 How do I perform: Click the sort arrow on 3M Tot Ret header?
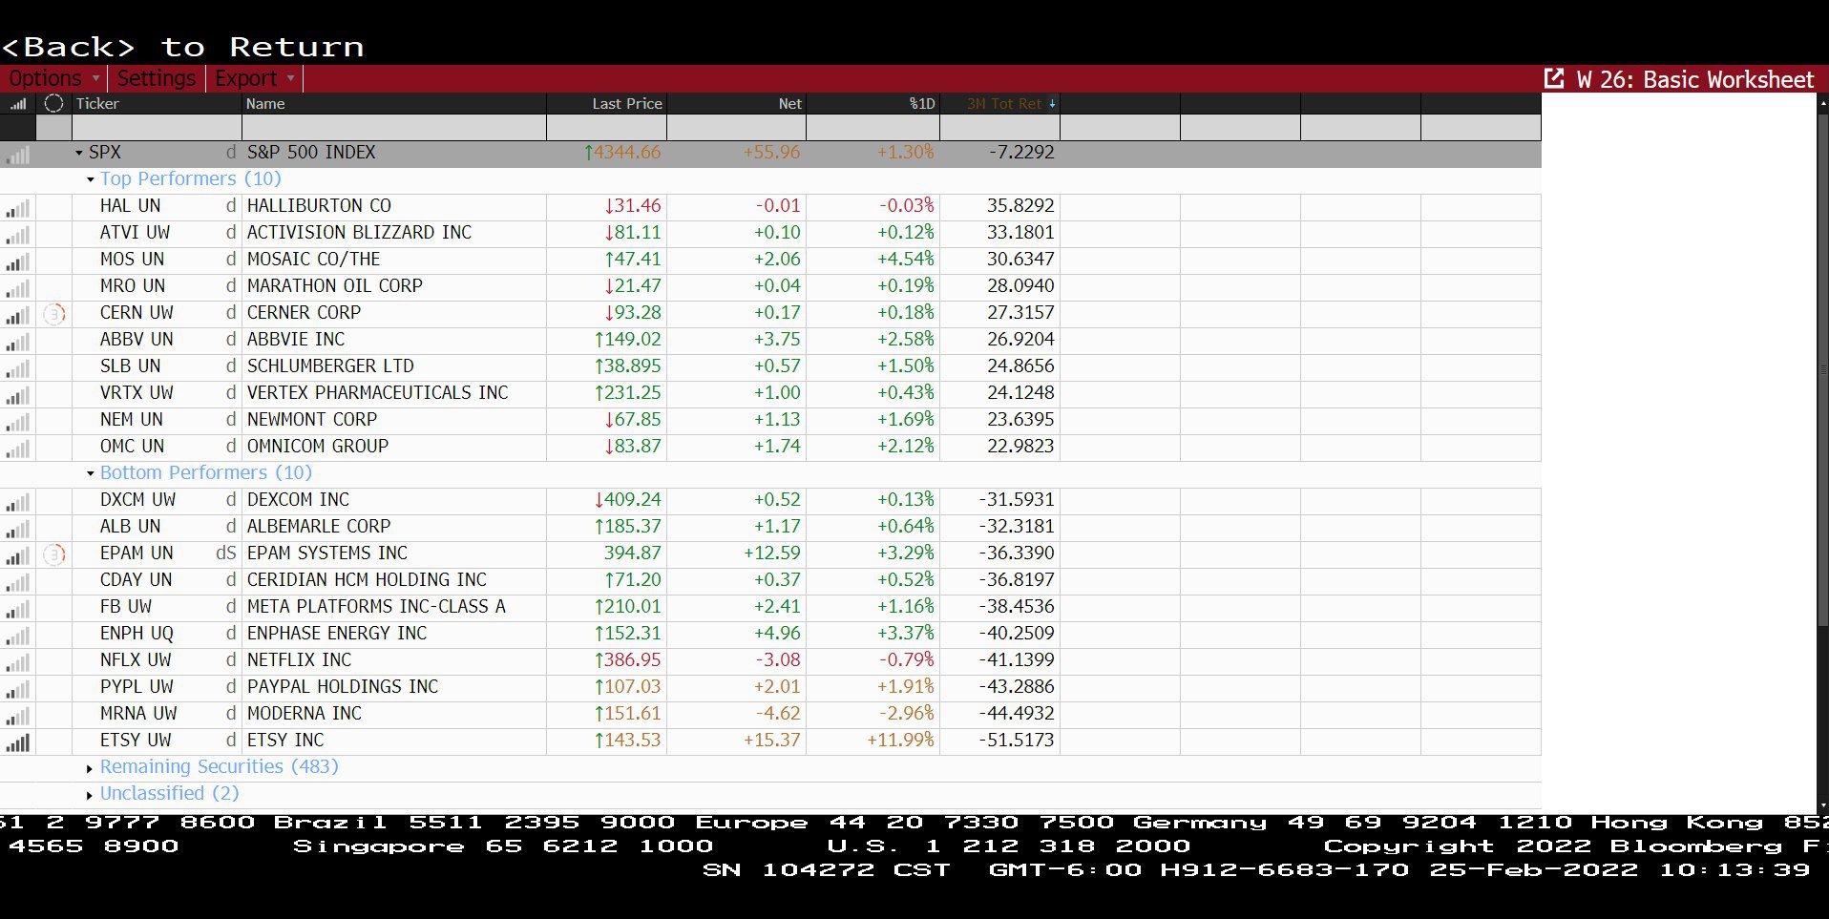(1052, 103)
